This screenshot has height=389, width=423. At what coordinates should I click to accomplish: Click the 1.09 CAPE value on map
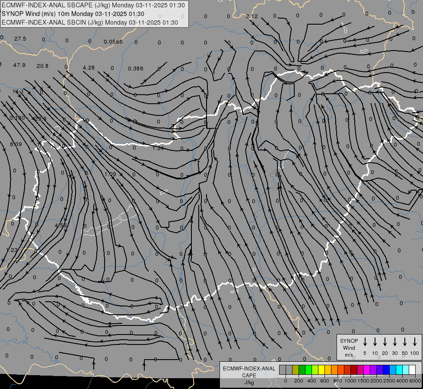pyautogui.click(x=110, y=174)
